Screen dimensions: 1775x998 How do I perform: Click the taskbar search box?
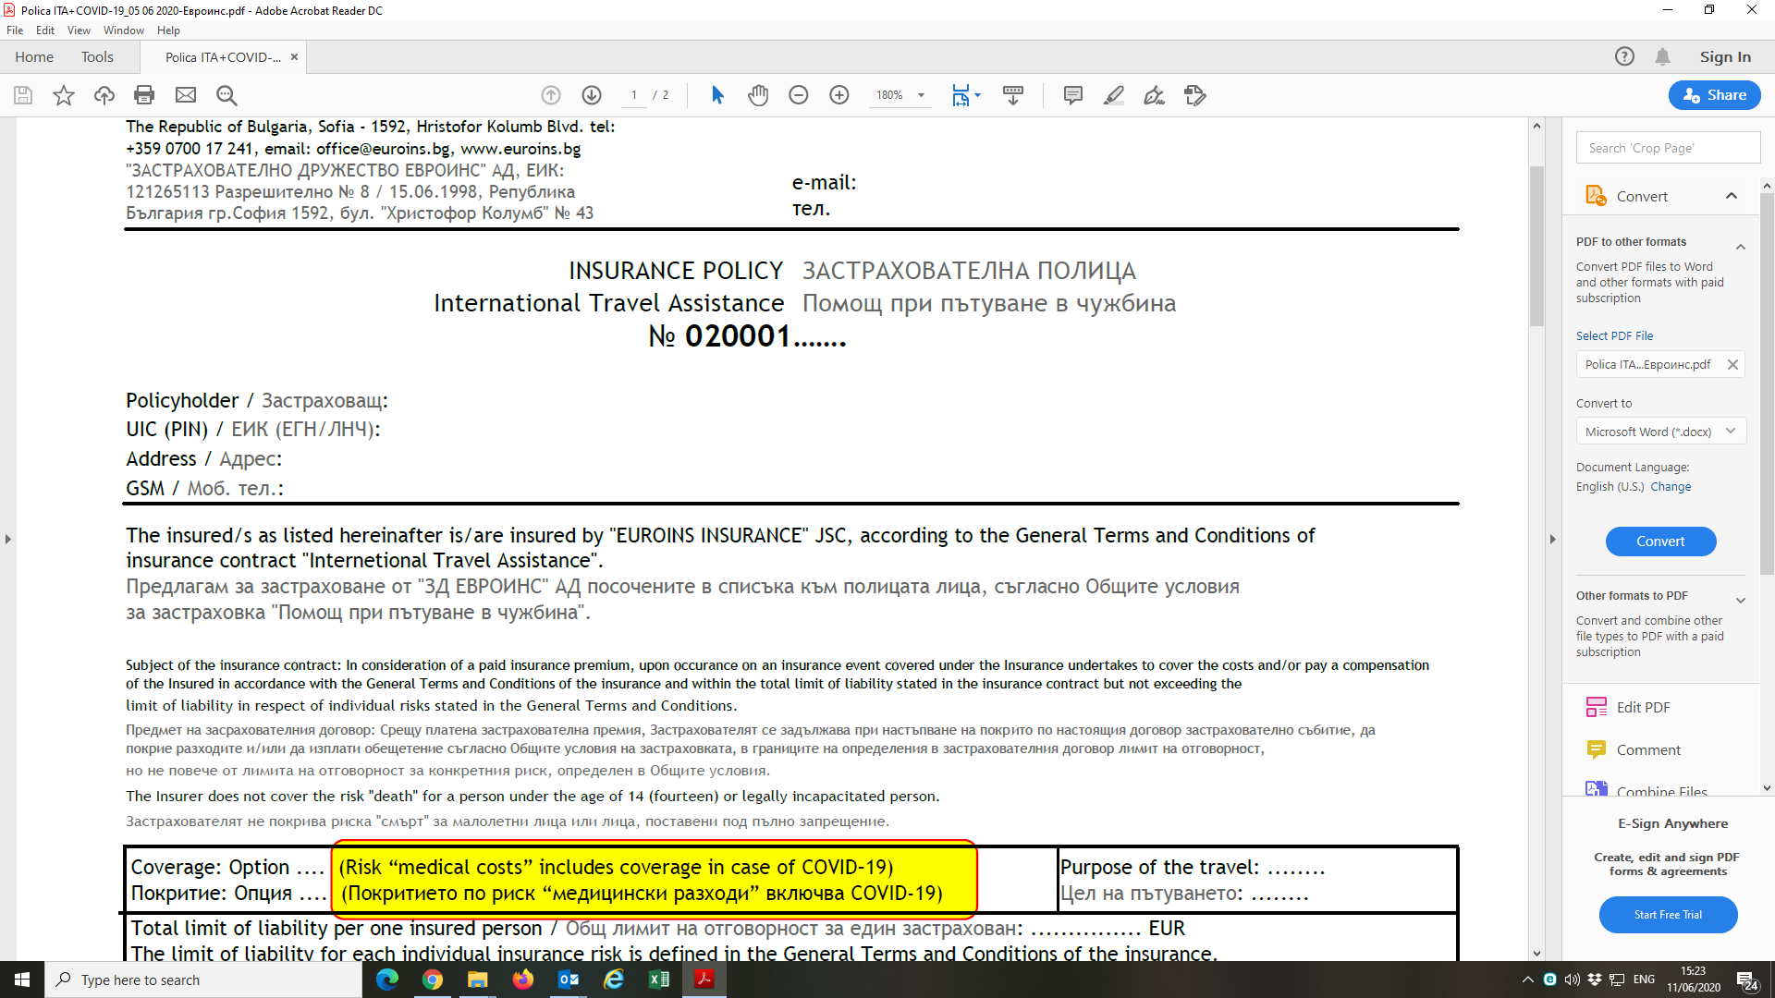click(x=203, y=980)
